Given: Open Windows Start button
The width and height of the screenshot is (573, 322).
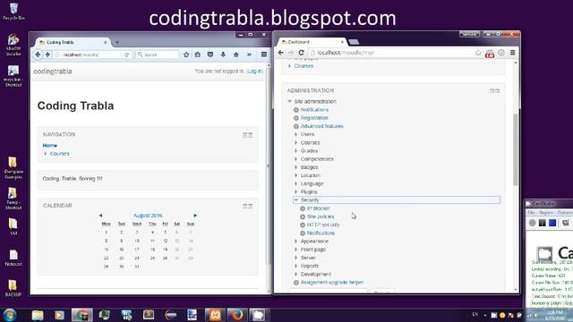Looking at the screenshot, I should pos(10,315).
